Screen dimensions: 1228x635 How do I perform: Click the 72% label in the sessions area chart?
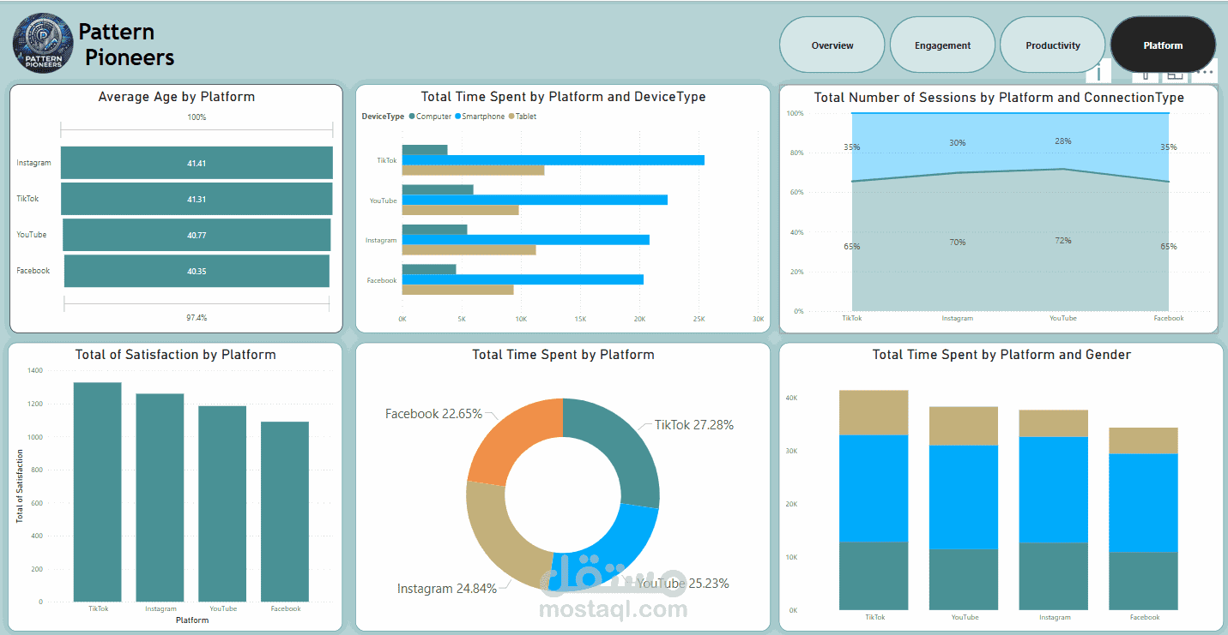point(1063,241)
